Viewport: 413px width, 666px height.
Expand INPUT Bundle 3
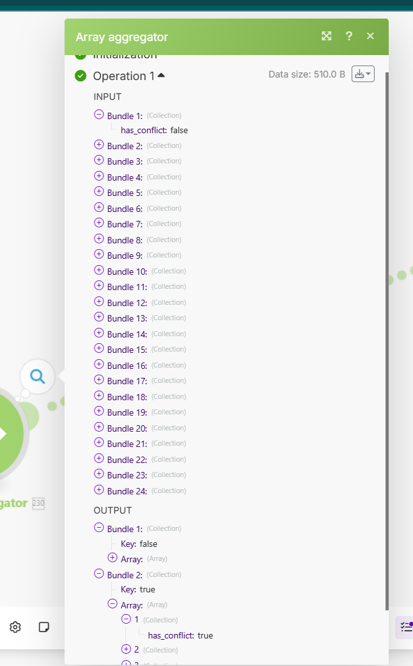(x=99, y=160)
